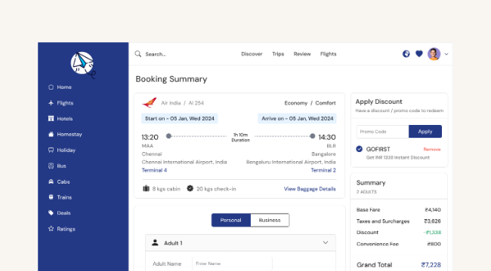This screenshot has height=271, width=491.
Task: Open the Discover menu item
Action: pos(252,54)
